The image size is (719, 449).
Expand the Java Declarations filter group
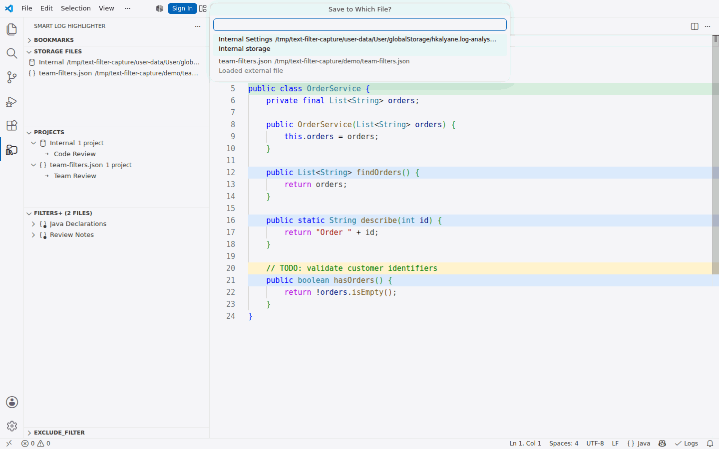[x=33, y=224]
